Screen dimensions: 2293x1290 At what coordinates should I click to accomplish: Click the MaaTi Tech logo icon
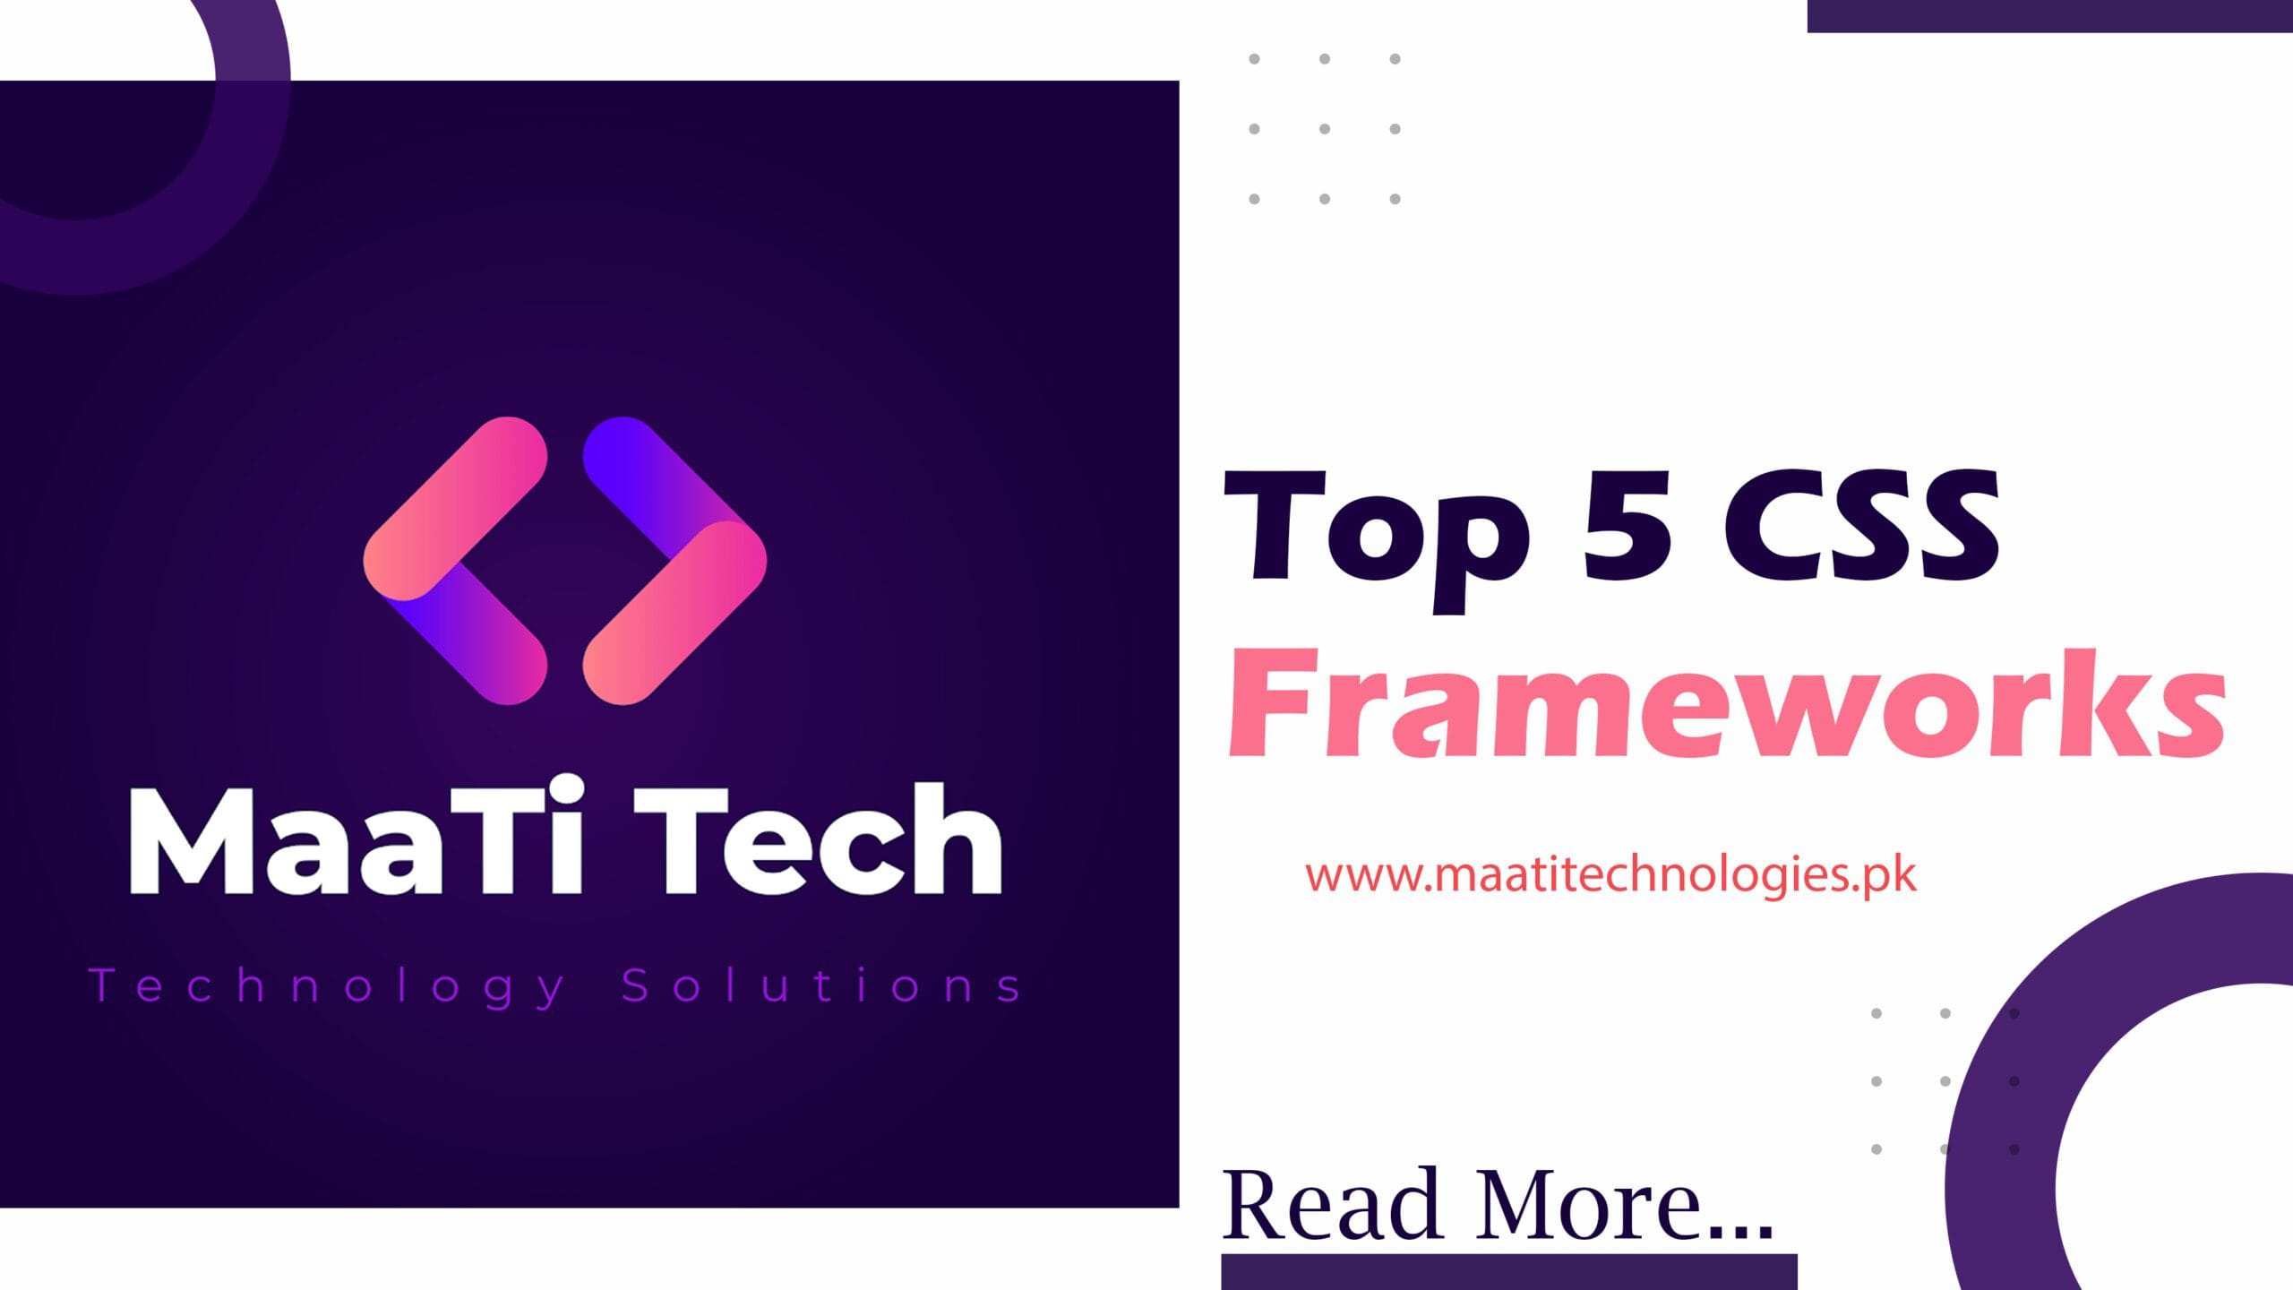click(x=570, y=553)
